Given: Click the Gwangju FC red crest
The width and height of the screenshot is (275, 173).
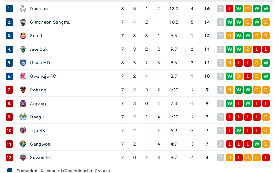Looking at the screenshot, I should coord(23,76).
